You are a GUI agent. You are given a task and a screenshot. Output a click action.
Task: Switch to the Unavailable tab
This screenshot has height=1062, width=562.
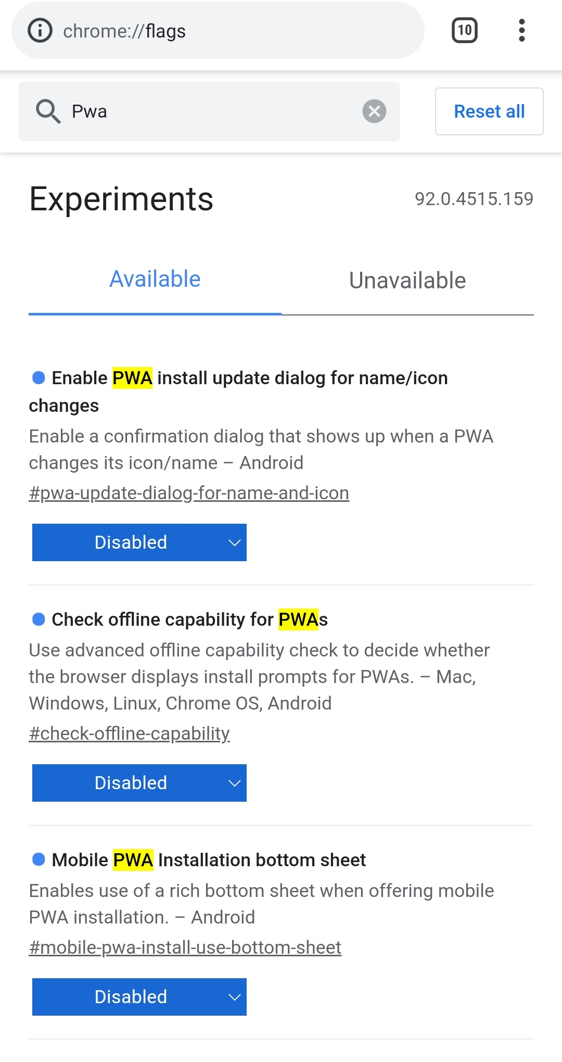coord(407,281)
